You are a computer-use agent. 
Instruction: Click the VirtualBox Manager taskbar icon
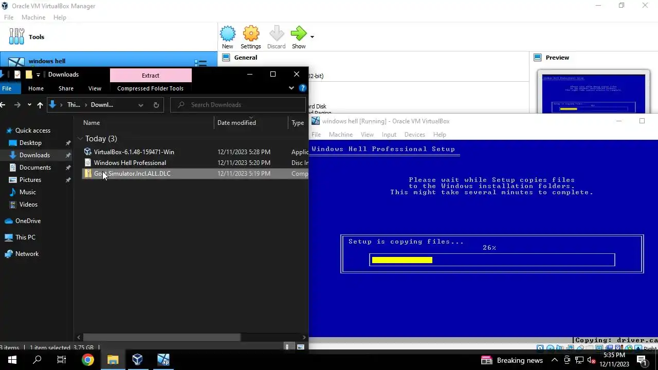click(137, 360)
